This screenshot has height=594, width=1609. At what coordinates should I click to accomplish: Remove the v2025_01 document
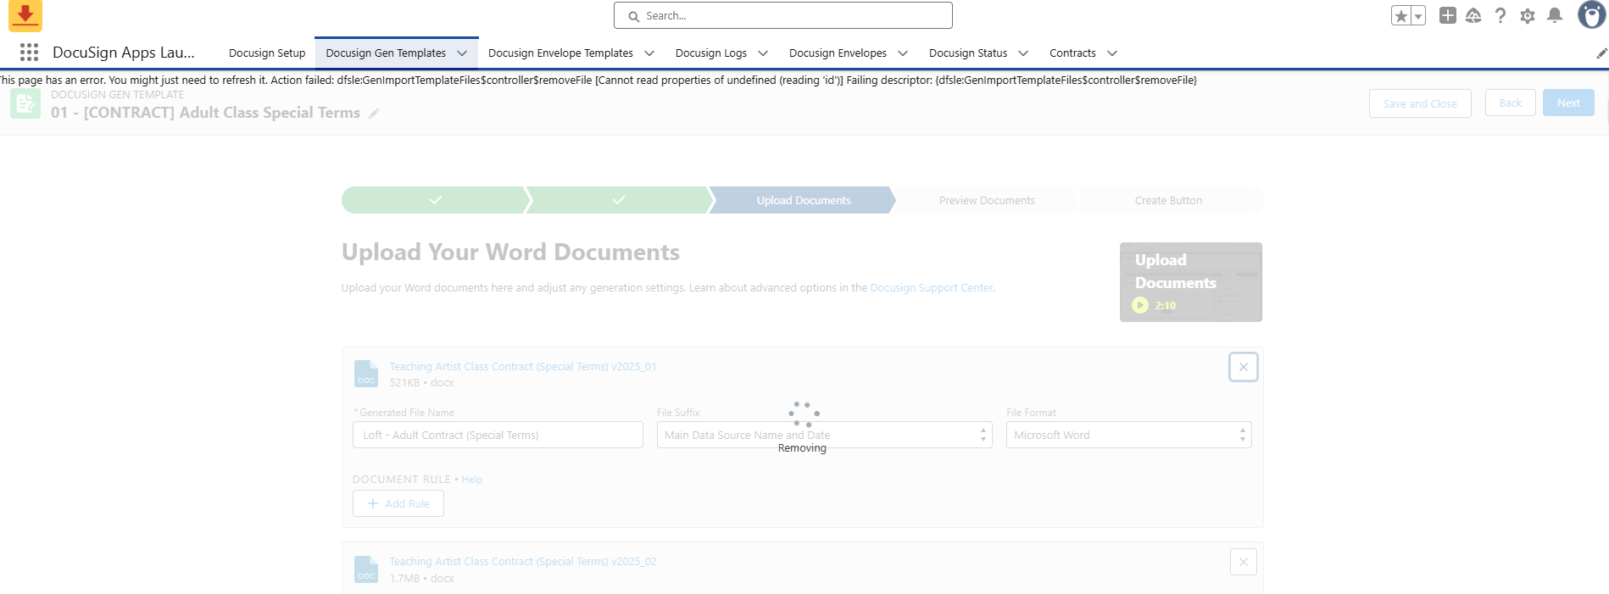pyautogui.click(x=1243, y=367)
